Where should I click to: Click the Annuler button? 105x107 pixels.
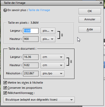tap(90, 20)
